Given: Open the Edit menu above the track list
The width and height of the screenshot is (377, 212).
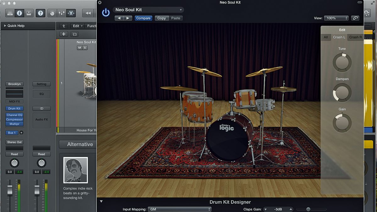Looking at the screenshot, I should click(77, 26).
